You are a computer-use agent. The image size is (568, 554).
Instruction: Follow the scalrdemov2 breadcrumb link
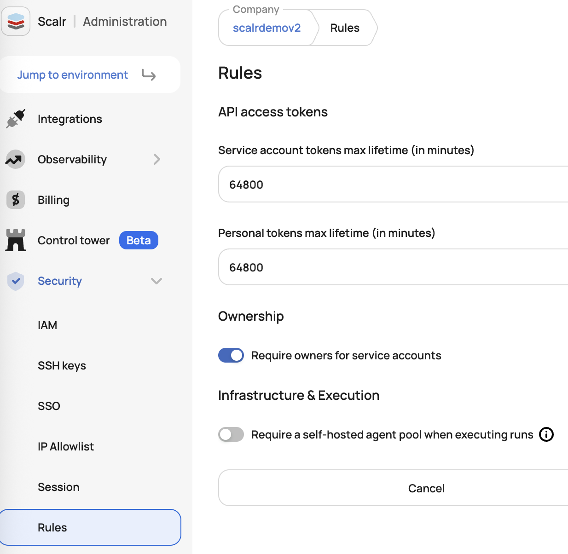pos(267,28)
